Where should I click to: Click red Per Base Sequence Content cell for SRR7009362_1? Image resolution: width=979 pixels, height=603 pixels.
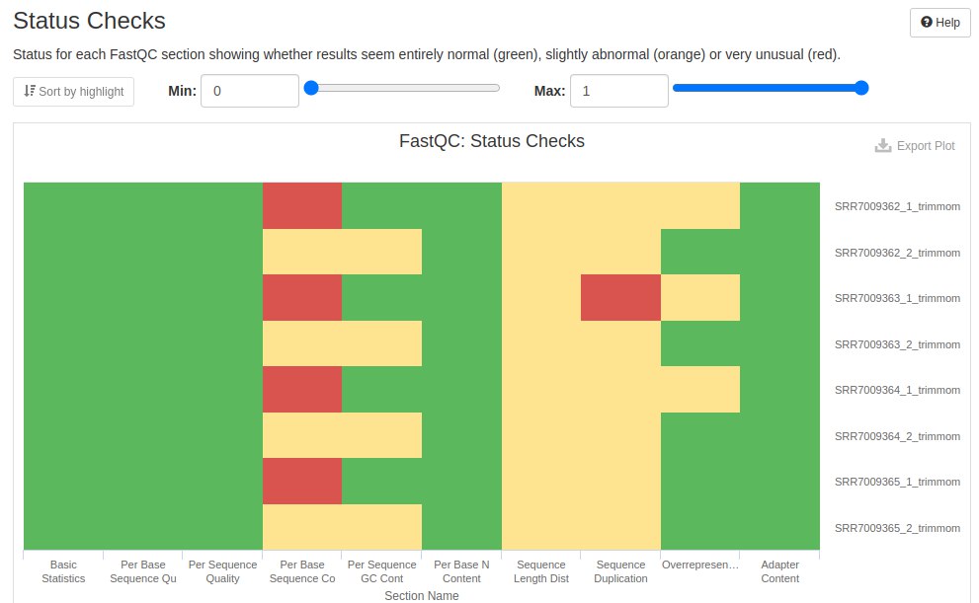302,205
